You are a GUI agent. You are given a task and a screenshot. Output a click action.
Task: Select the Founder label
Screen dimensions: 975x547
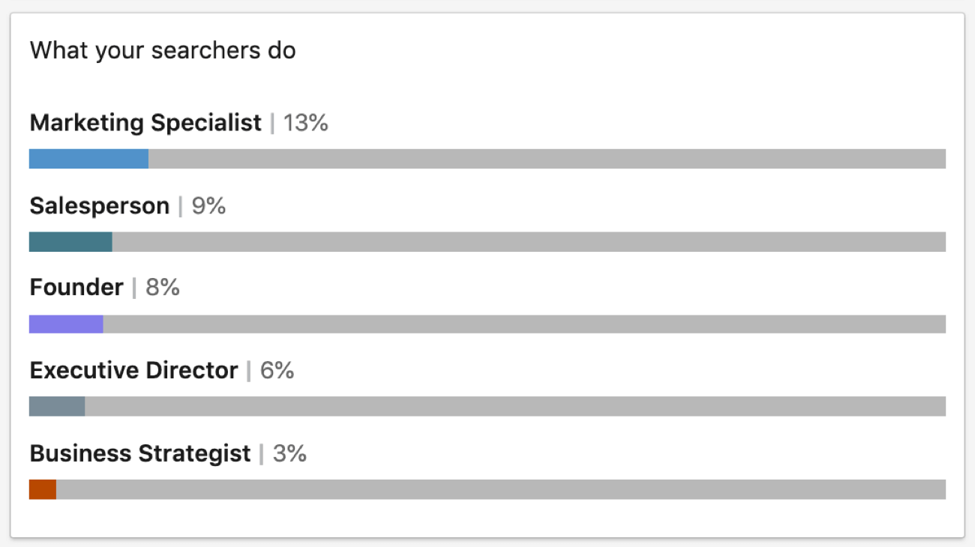pos(76,288)
